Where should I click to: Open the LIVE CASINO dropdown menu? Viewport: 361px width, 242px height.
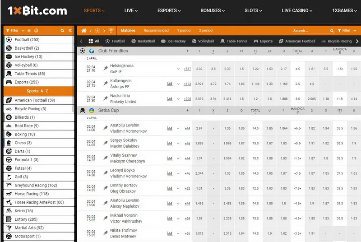point(297,10)
